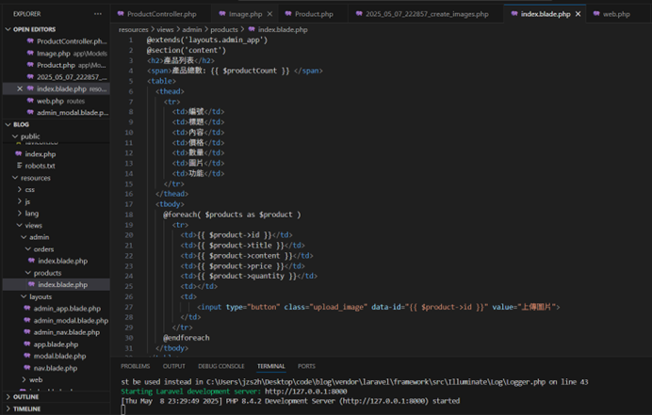Click the @endforeach line
Screen dimensions: 652x415
pyautogui.click(x=187, y=338)
